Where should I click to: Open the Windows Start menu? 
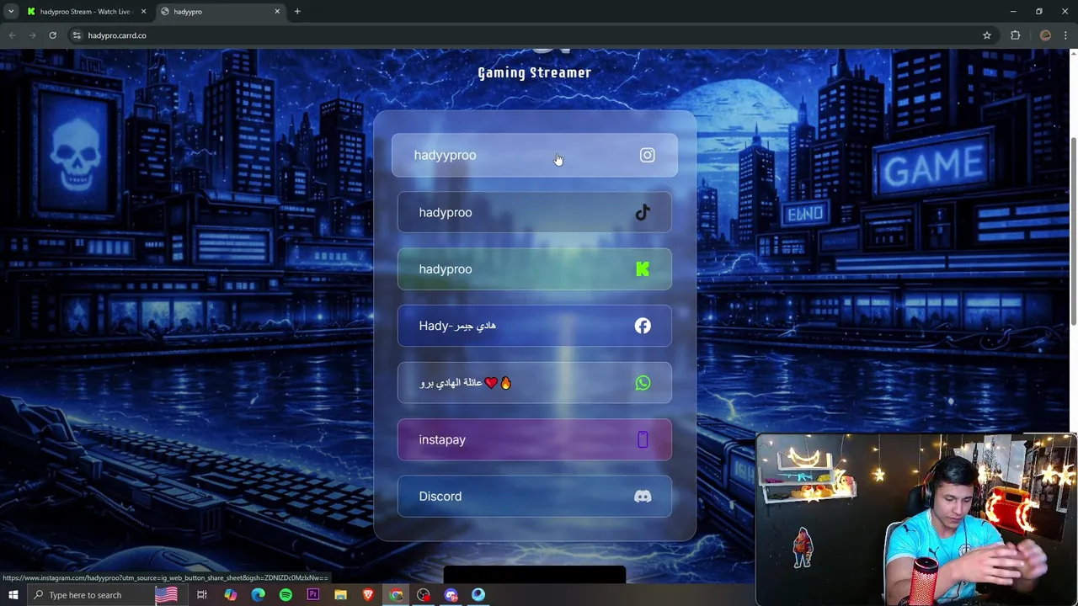pyautogui.click(x=13, y=595)
